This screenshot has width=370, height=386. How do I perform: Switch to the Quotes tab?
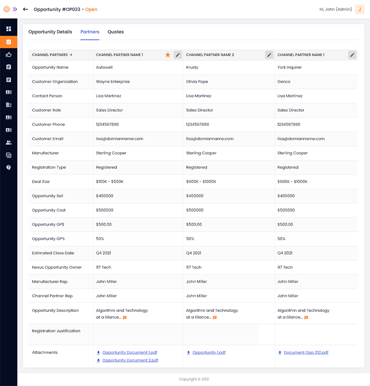tap(115, 32)
